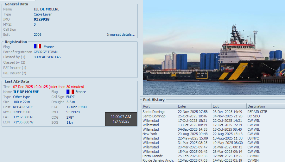Click the US NYC destination cell
The height and width of the screenshot is (162, 285).
point(253,138)
